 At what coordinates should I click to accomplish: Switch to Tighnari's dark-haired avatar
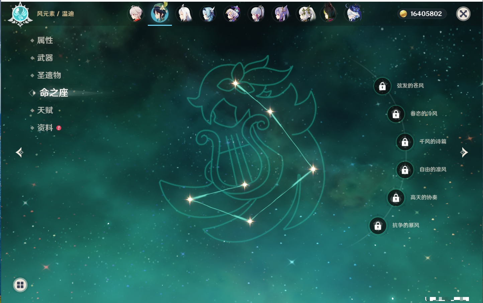click(x=329, y=13)
